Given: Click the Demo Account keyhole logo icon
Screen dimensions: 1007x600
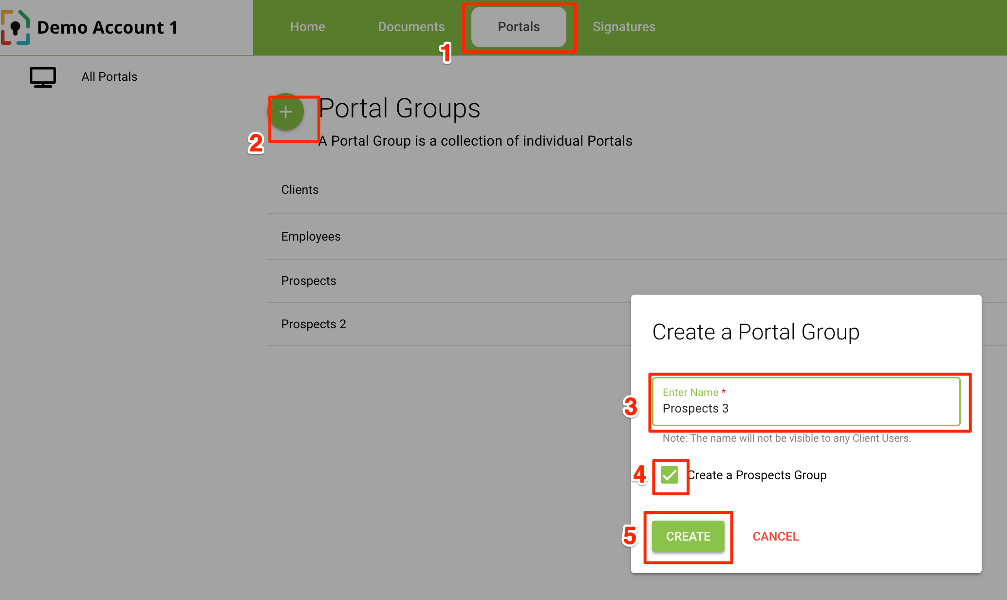Looking at the screenshot, I should click(x=15, y=27).
